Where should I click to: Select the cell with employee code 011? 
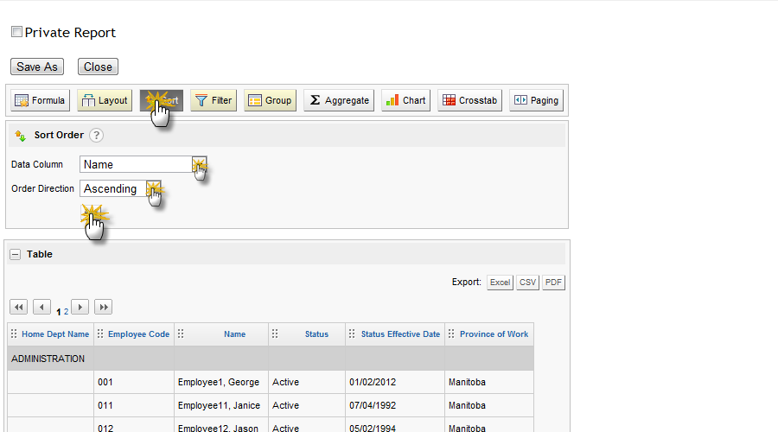click(x=134, y=405)
